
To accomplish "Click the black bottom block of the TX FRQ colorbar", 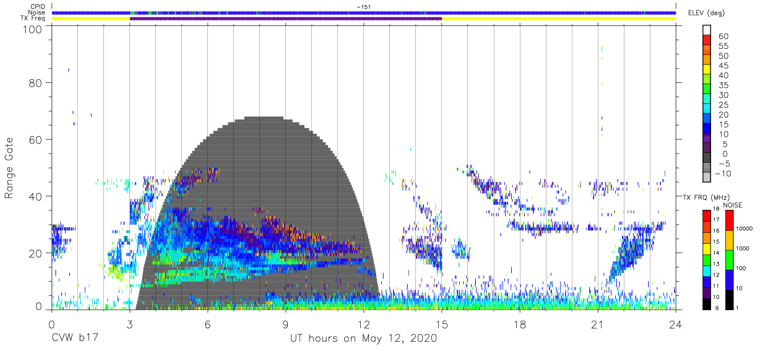I will pos(706,303).
